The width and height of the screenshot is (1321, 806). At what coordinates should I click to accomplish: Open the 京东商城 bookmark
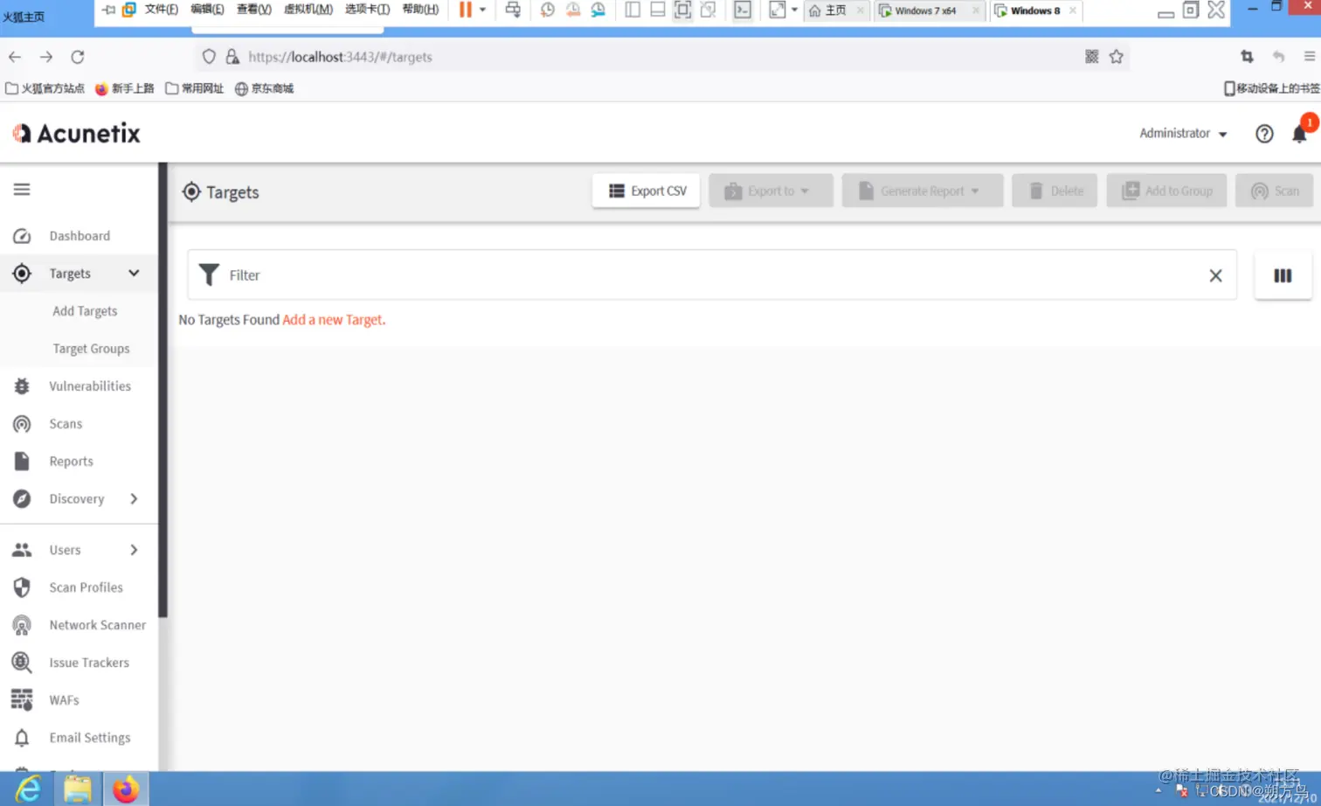265,88
